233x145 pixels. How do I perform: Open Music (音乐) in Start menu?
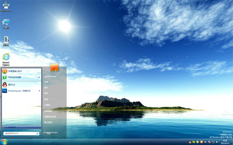pyautogui.click(x=46, y=93)
